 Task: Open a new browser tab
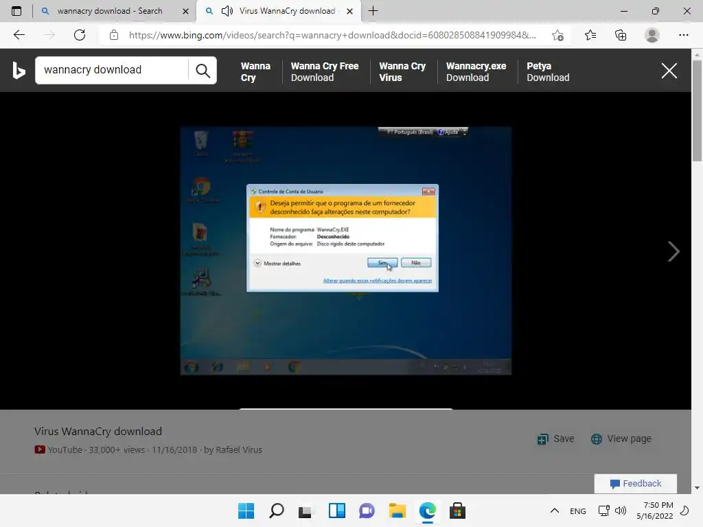click(373, 11)
